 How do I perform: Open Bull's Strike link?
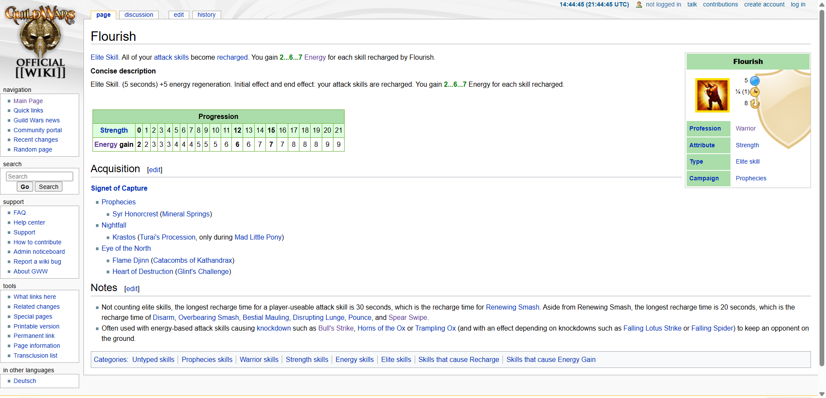pyautogui.click(x=336, y=328)
